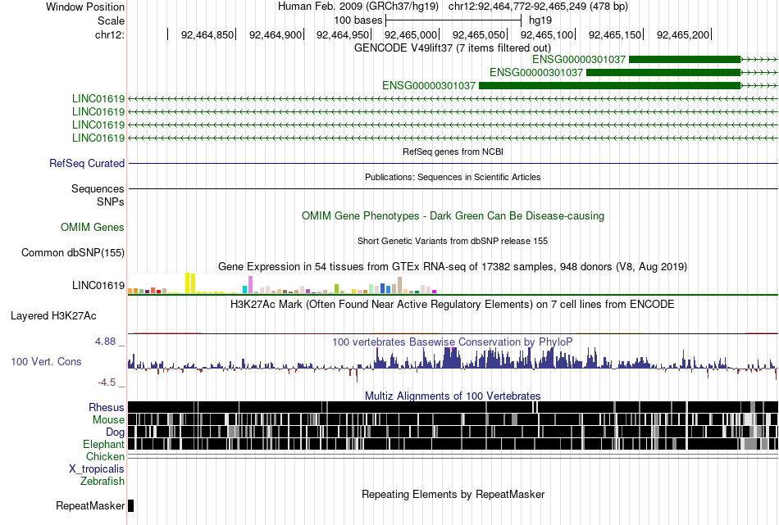Click the Chicken alignment label
The width and height of the screenshot is (779, 525).
[x=105, y=456]
